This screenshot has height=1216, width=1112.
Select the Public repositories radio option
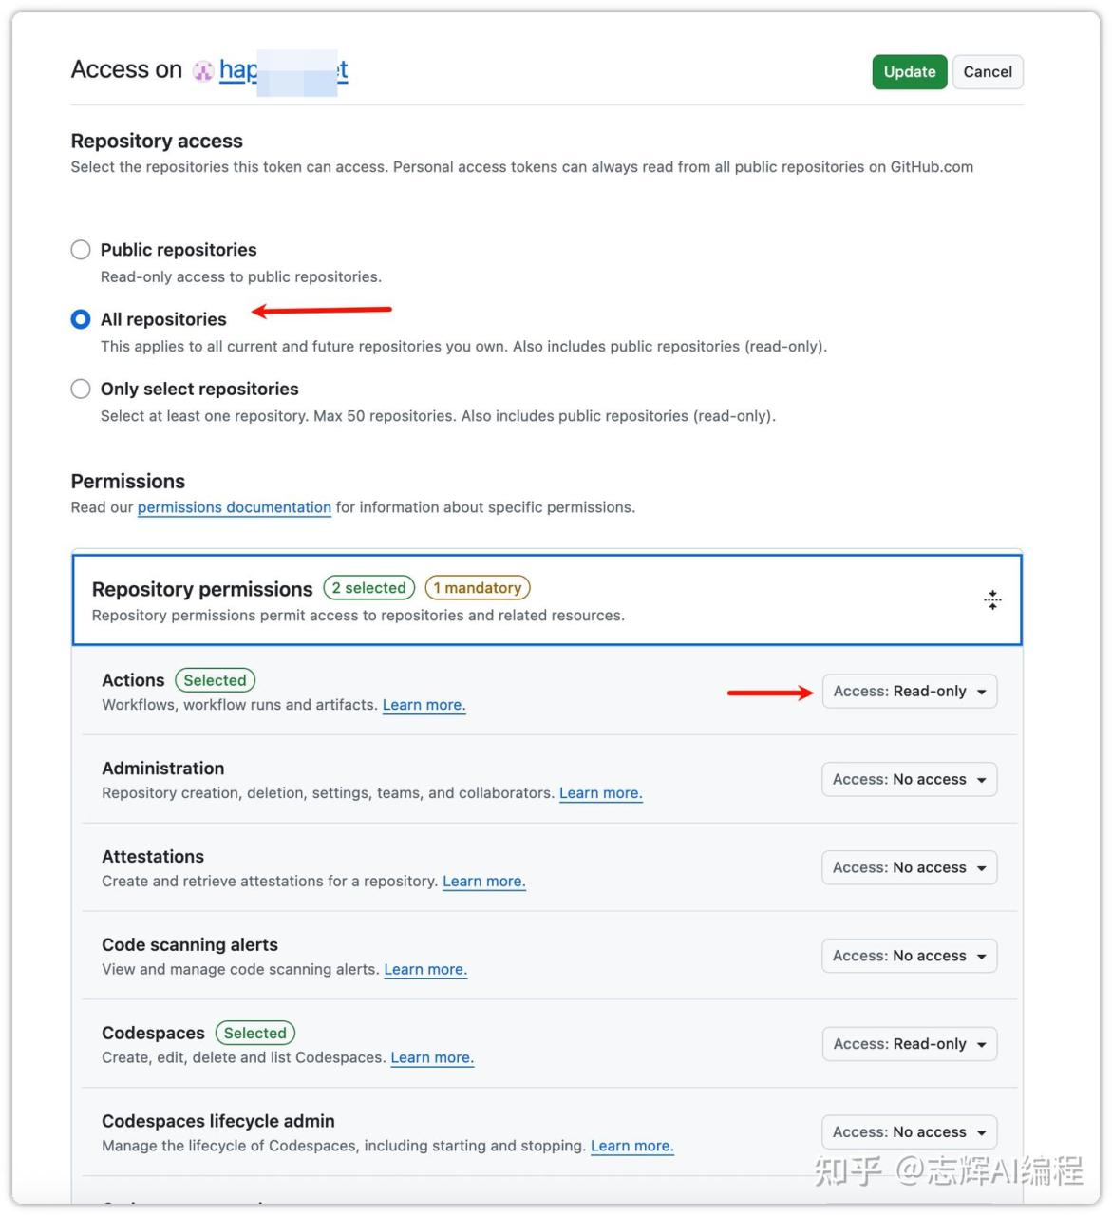(x=81, y=250)
